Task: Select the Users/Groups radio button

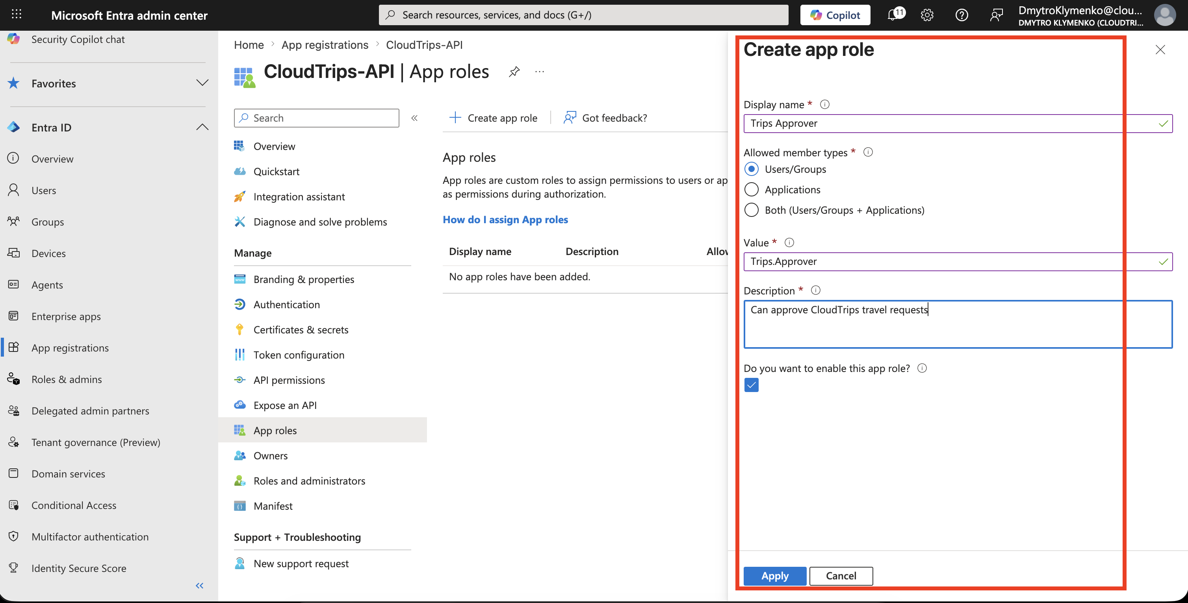Action: point(751,169)
